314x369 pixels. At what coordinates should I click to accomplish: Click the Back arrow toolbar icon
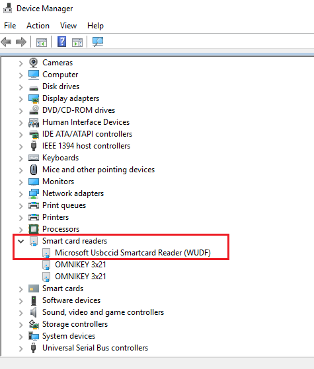click(7, 42)
